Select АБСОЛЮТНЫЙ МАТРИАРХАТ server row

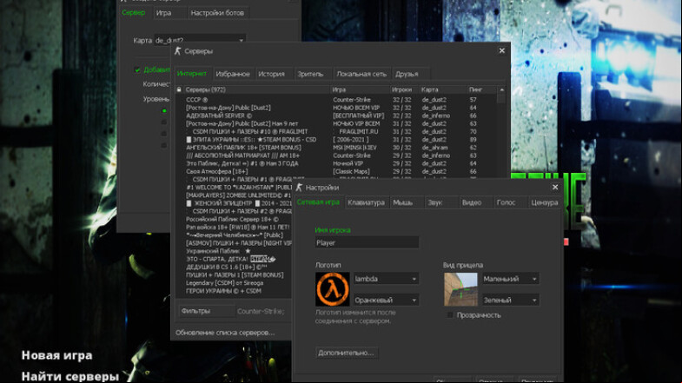[334, 155]
